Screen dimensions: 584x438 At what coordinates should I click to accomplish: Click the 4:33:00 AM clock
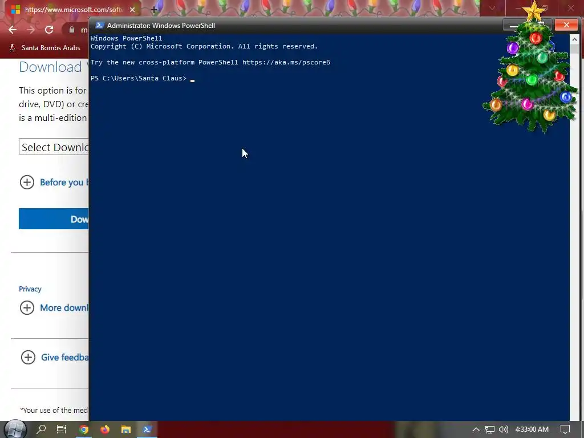532,429
